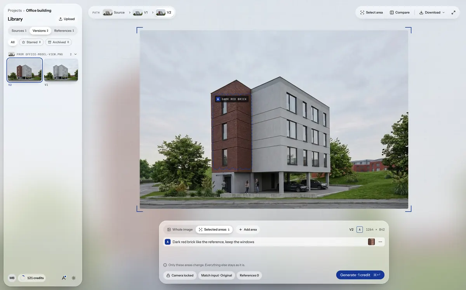Click the office building render on the canvas
The height and width of the screenshot is (290, 466).
pos(274,120)
